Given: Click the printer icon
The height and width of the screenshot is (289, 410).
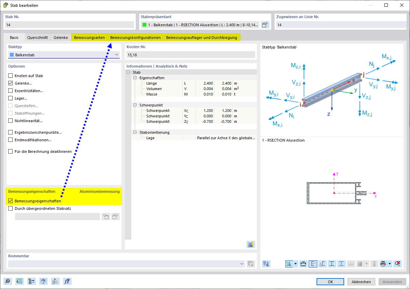Looking at the screenshot, I should pos(383,264).
